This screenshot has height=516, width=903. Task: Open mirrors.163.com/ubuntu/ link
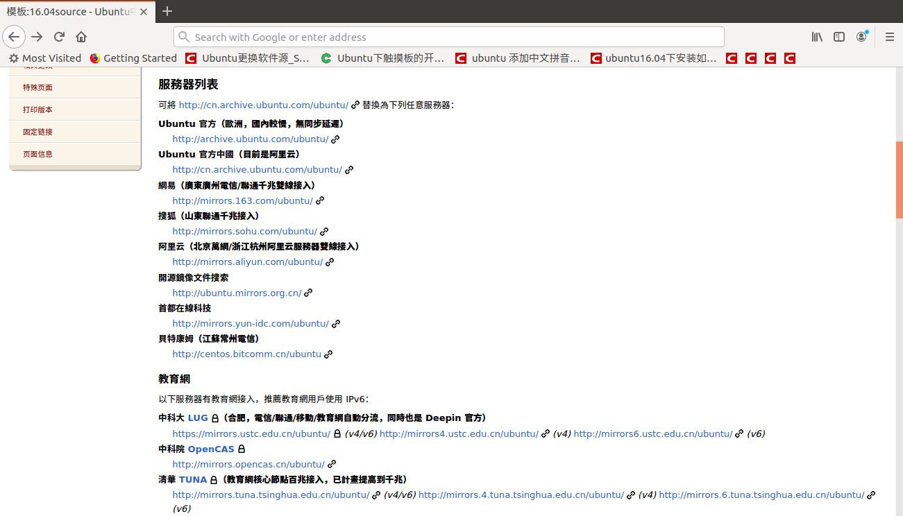[x=243, y=200]
